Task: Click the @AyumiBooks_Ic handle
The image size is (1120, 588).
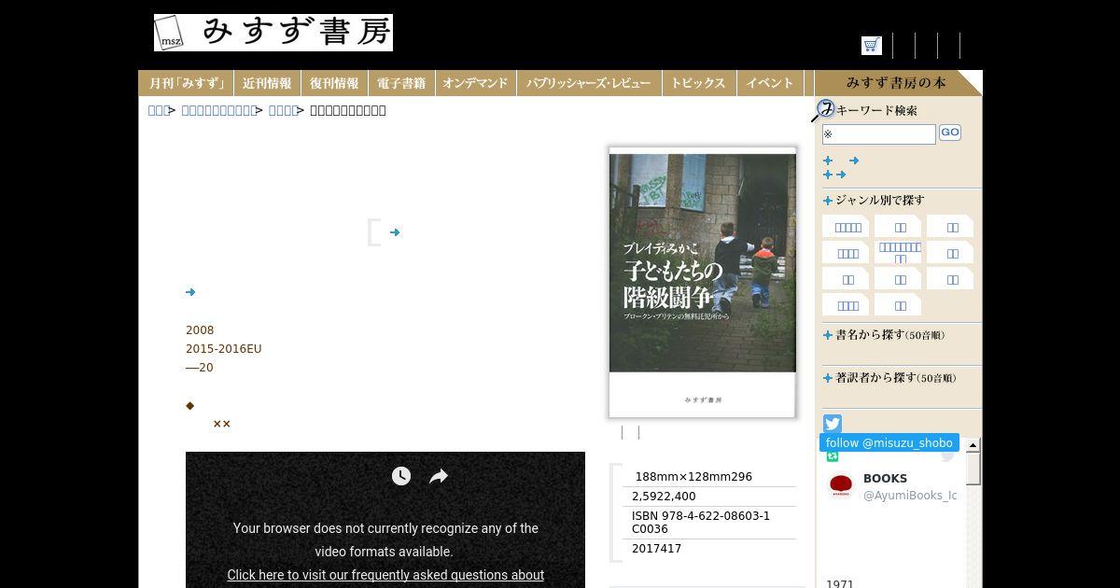Action: (910, 496)
